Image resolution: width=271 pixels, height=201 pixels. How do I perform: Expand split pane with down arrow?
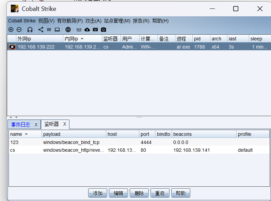click(16, 117)
